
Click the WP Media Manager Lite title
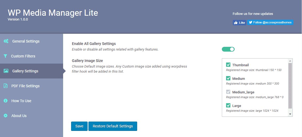click(x=53, y=13)
